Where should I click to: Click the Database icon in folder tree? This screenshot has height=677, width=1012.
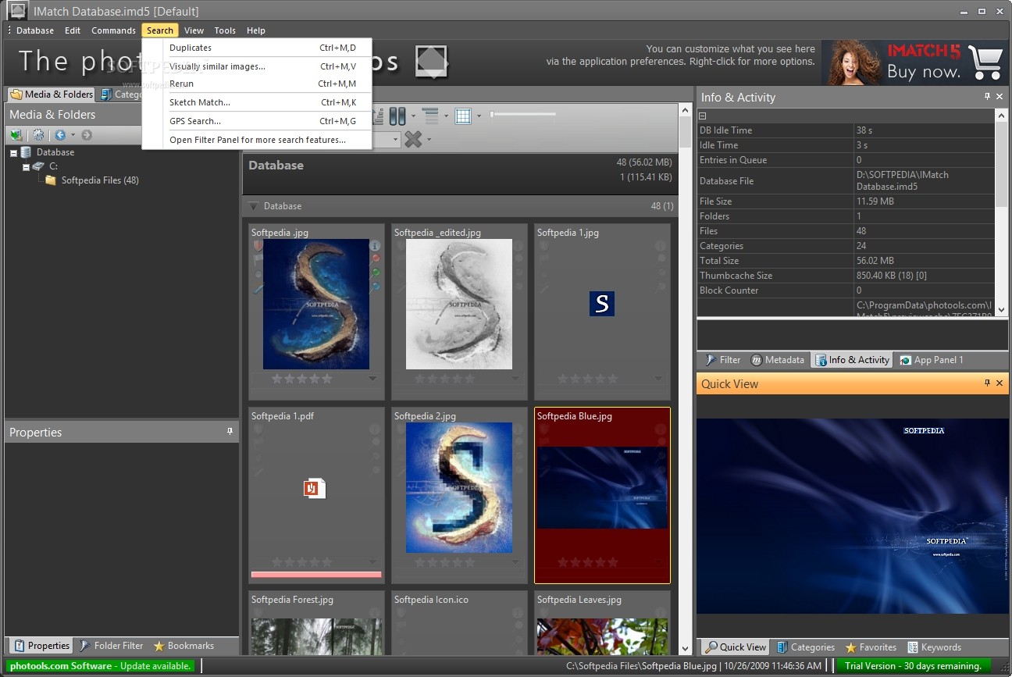pyautogui.click(x=27, y=152)
